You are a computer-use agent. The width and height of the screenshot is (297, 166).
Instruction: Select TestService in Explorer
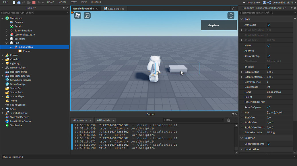click(16, 125)
